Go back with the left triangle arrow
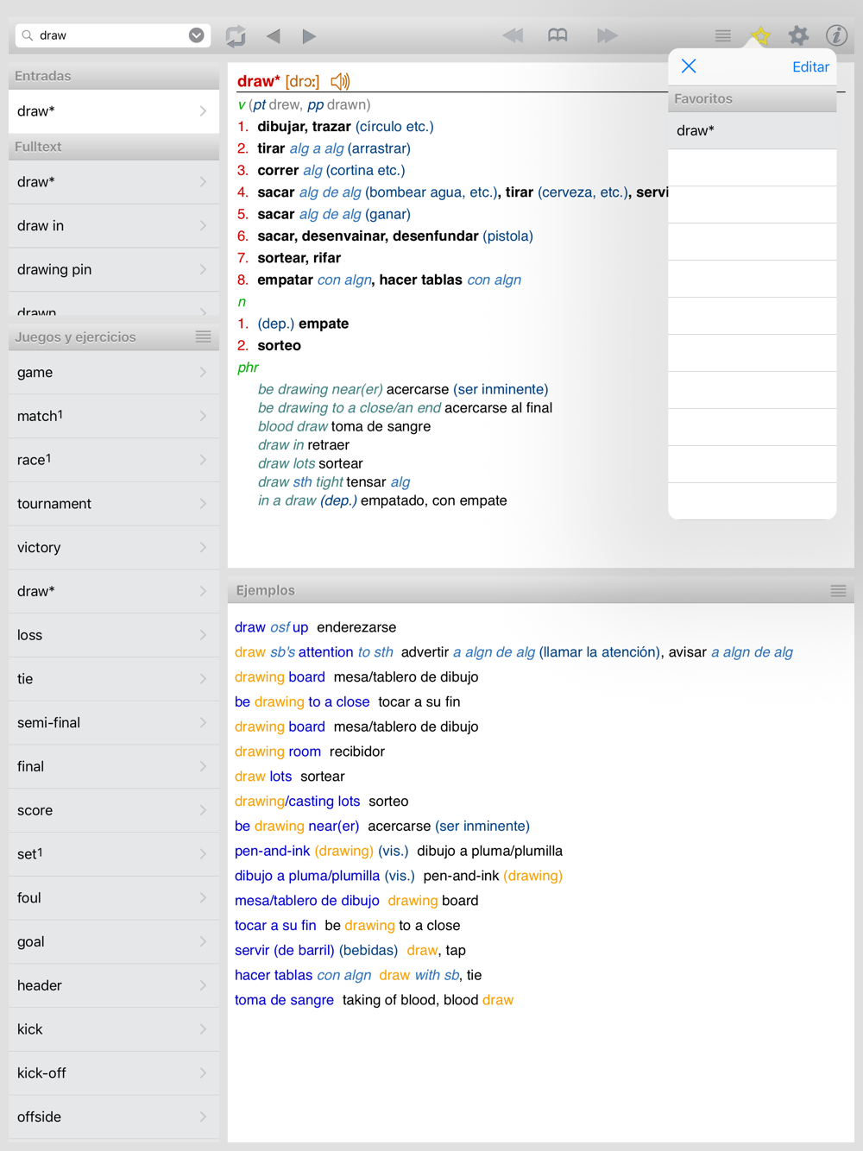863x1151 pixels. 274,36
